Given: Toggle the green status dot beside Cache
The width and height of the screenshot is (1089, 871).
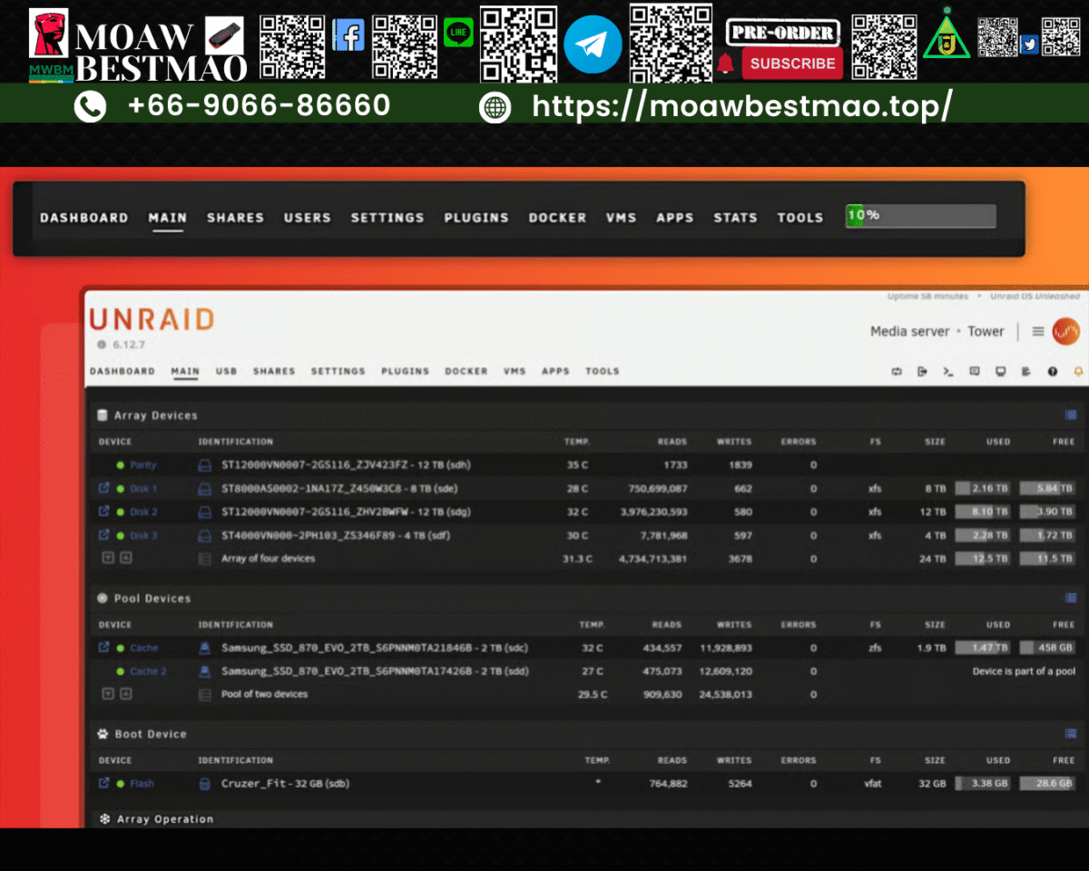Looking at the screenshot, I should pyautogui.click(x=121, y=648).
